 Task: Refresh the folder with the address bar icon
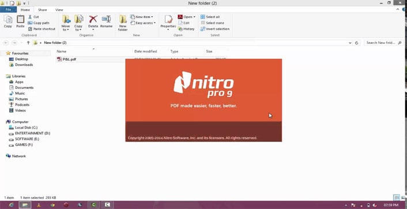tap(357, 43)
